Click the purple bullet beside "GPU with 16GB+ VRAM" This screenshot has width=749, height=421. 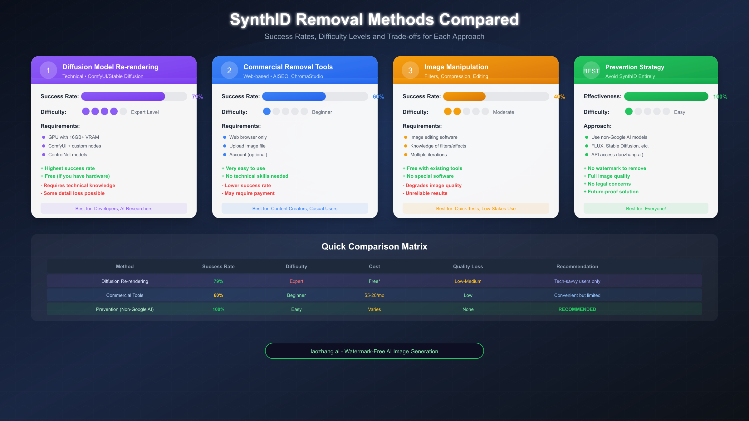(43, 137)
